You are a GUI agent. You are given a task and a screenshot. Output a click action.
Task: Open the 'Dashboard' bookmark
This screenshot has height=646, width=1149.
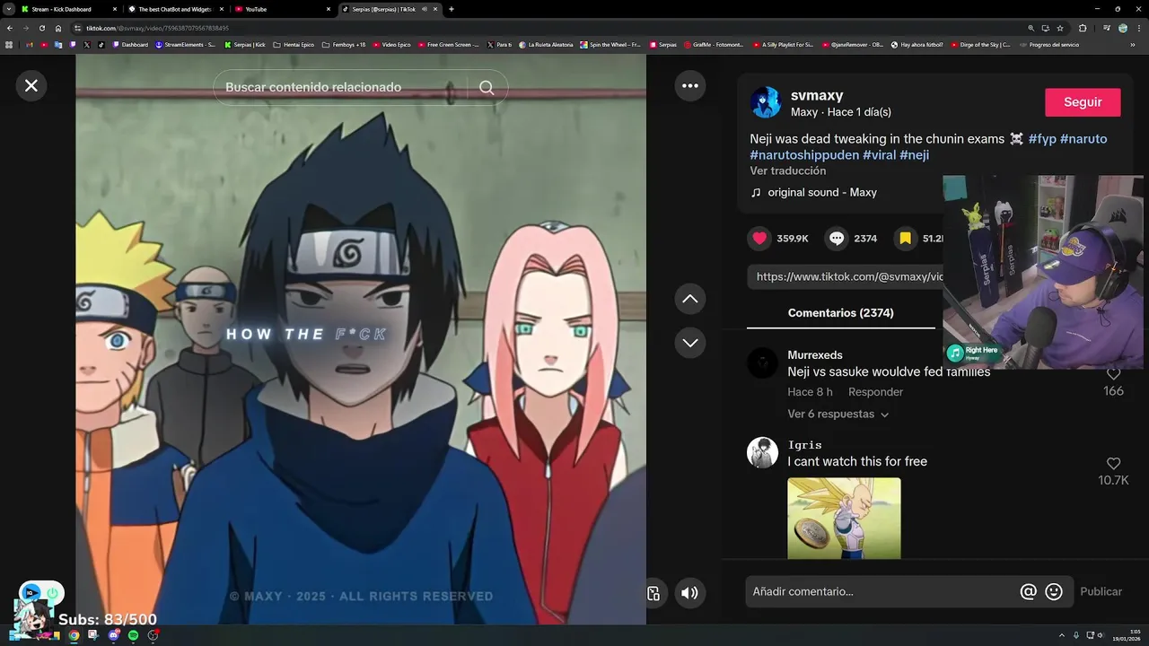tap(130, 44)
